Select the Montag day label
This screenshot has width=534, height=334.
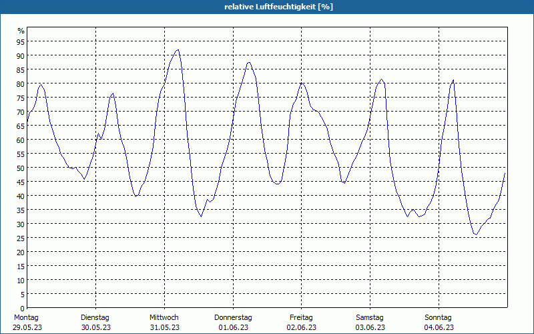(26, 317)
